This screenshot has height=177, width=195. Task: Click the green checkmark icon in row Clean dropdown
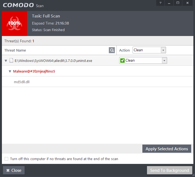click(x=122, y=61)
